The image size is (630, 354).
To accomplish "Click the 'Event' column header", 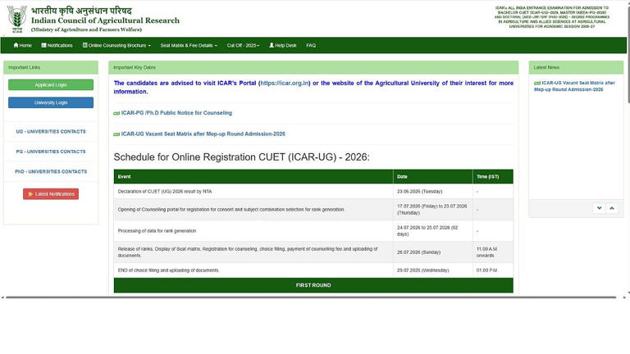I will (253, 177).
